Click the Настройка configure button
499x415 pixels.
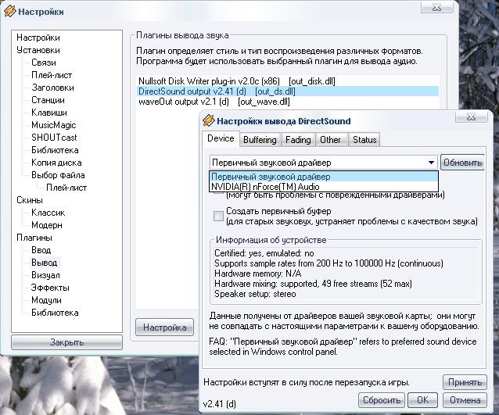pos(164,327)
